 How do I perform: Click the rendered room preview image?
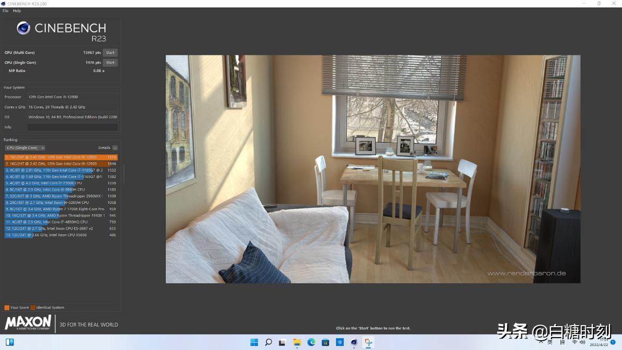pos(373,169)
